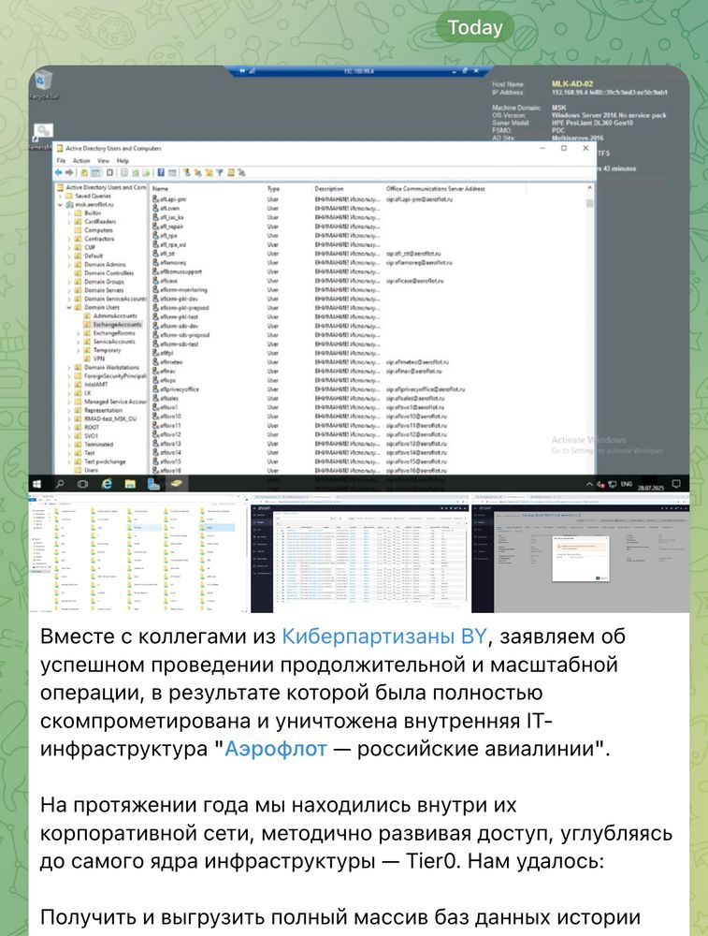Expand the Builtin folder node

click(69, 213)
